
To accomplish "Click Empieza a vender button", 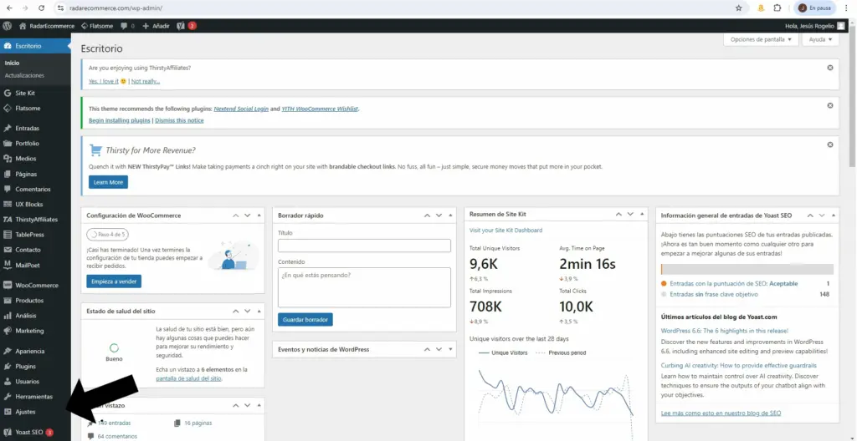I will [114, 281].
